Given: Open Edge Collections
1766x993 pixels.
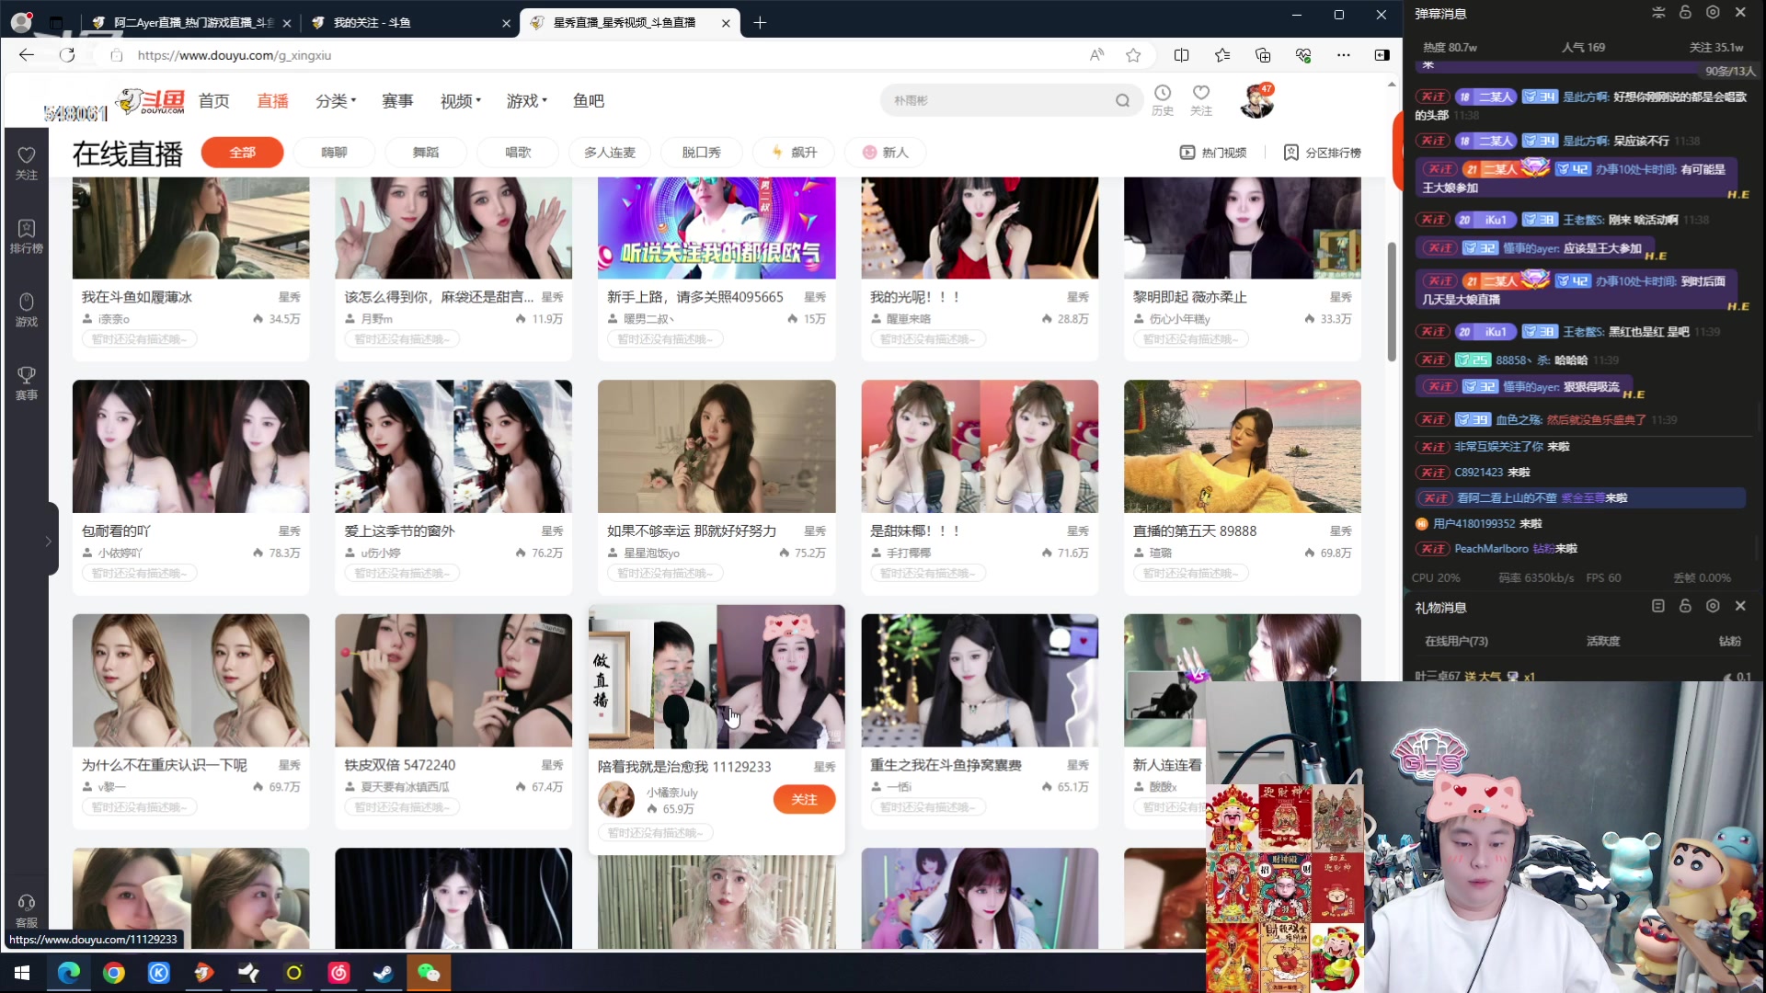Looking at the screenshot, I should 1263,55.
